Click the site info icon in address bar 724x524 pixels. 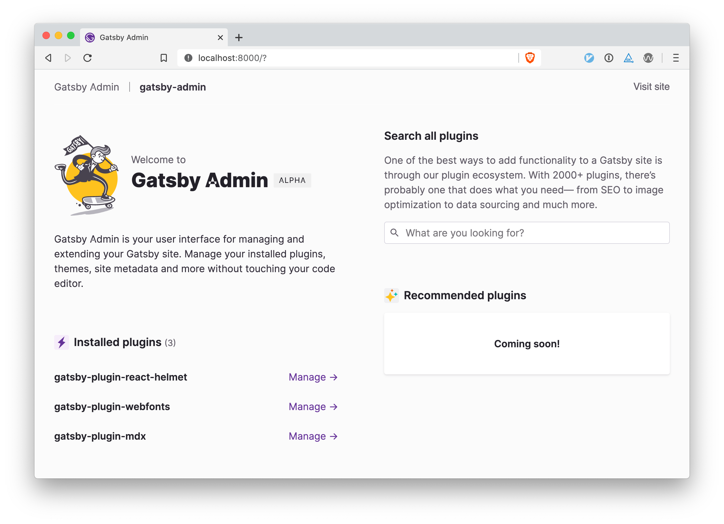point(188,58)
